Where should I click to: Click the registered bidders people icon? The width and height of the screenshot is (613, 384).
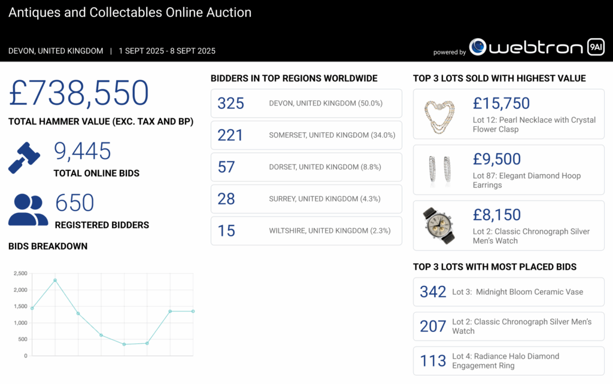[x=28, y=209]
